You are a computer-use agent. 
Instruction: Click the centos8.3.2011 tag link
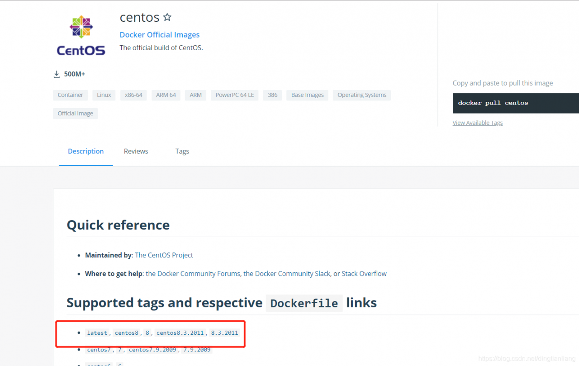tap(180, 333)
